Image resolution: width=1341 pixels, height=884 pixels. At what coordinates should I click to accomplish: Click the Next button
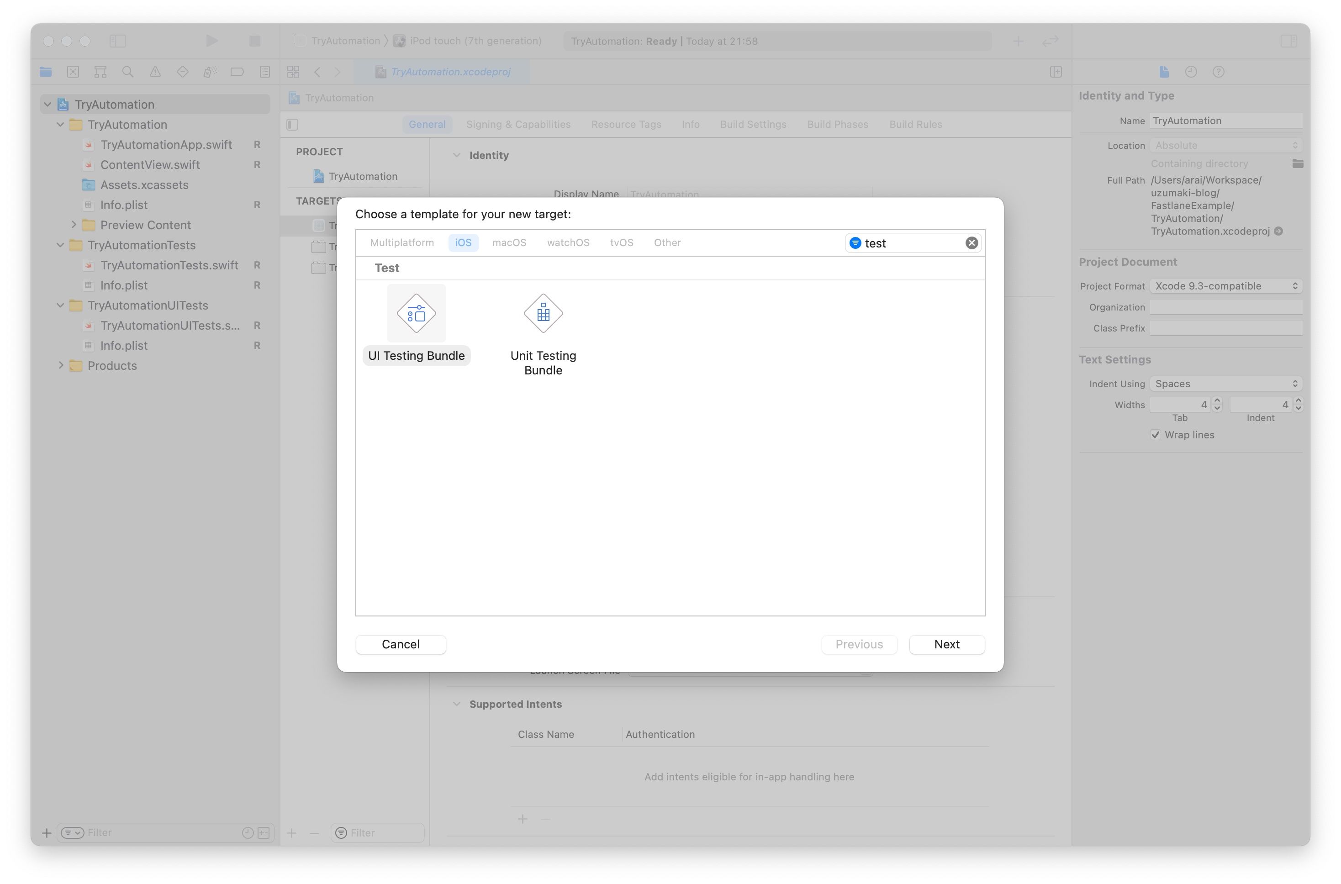(x=946, y=644)
